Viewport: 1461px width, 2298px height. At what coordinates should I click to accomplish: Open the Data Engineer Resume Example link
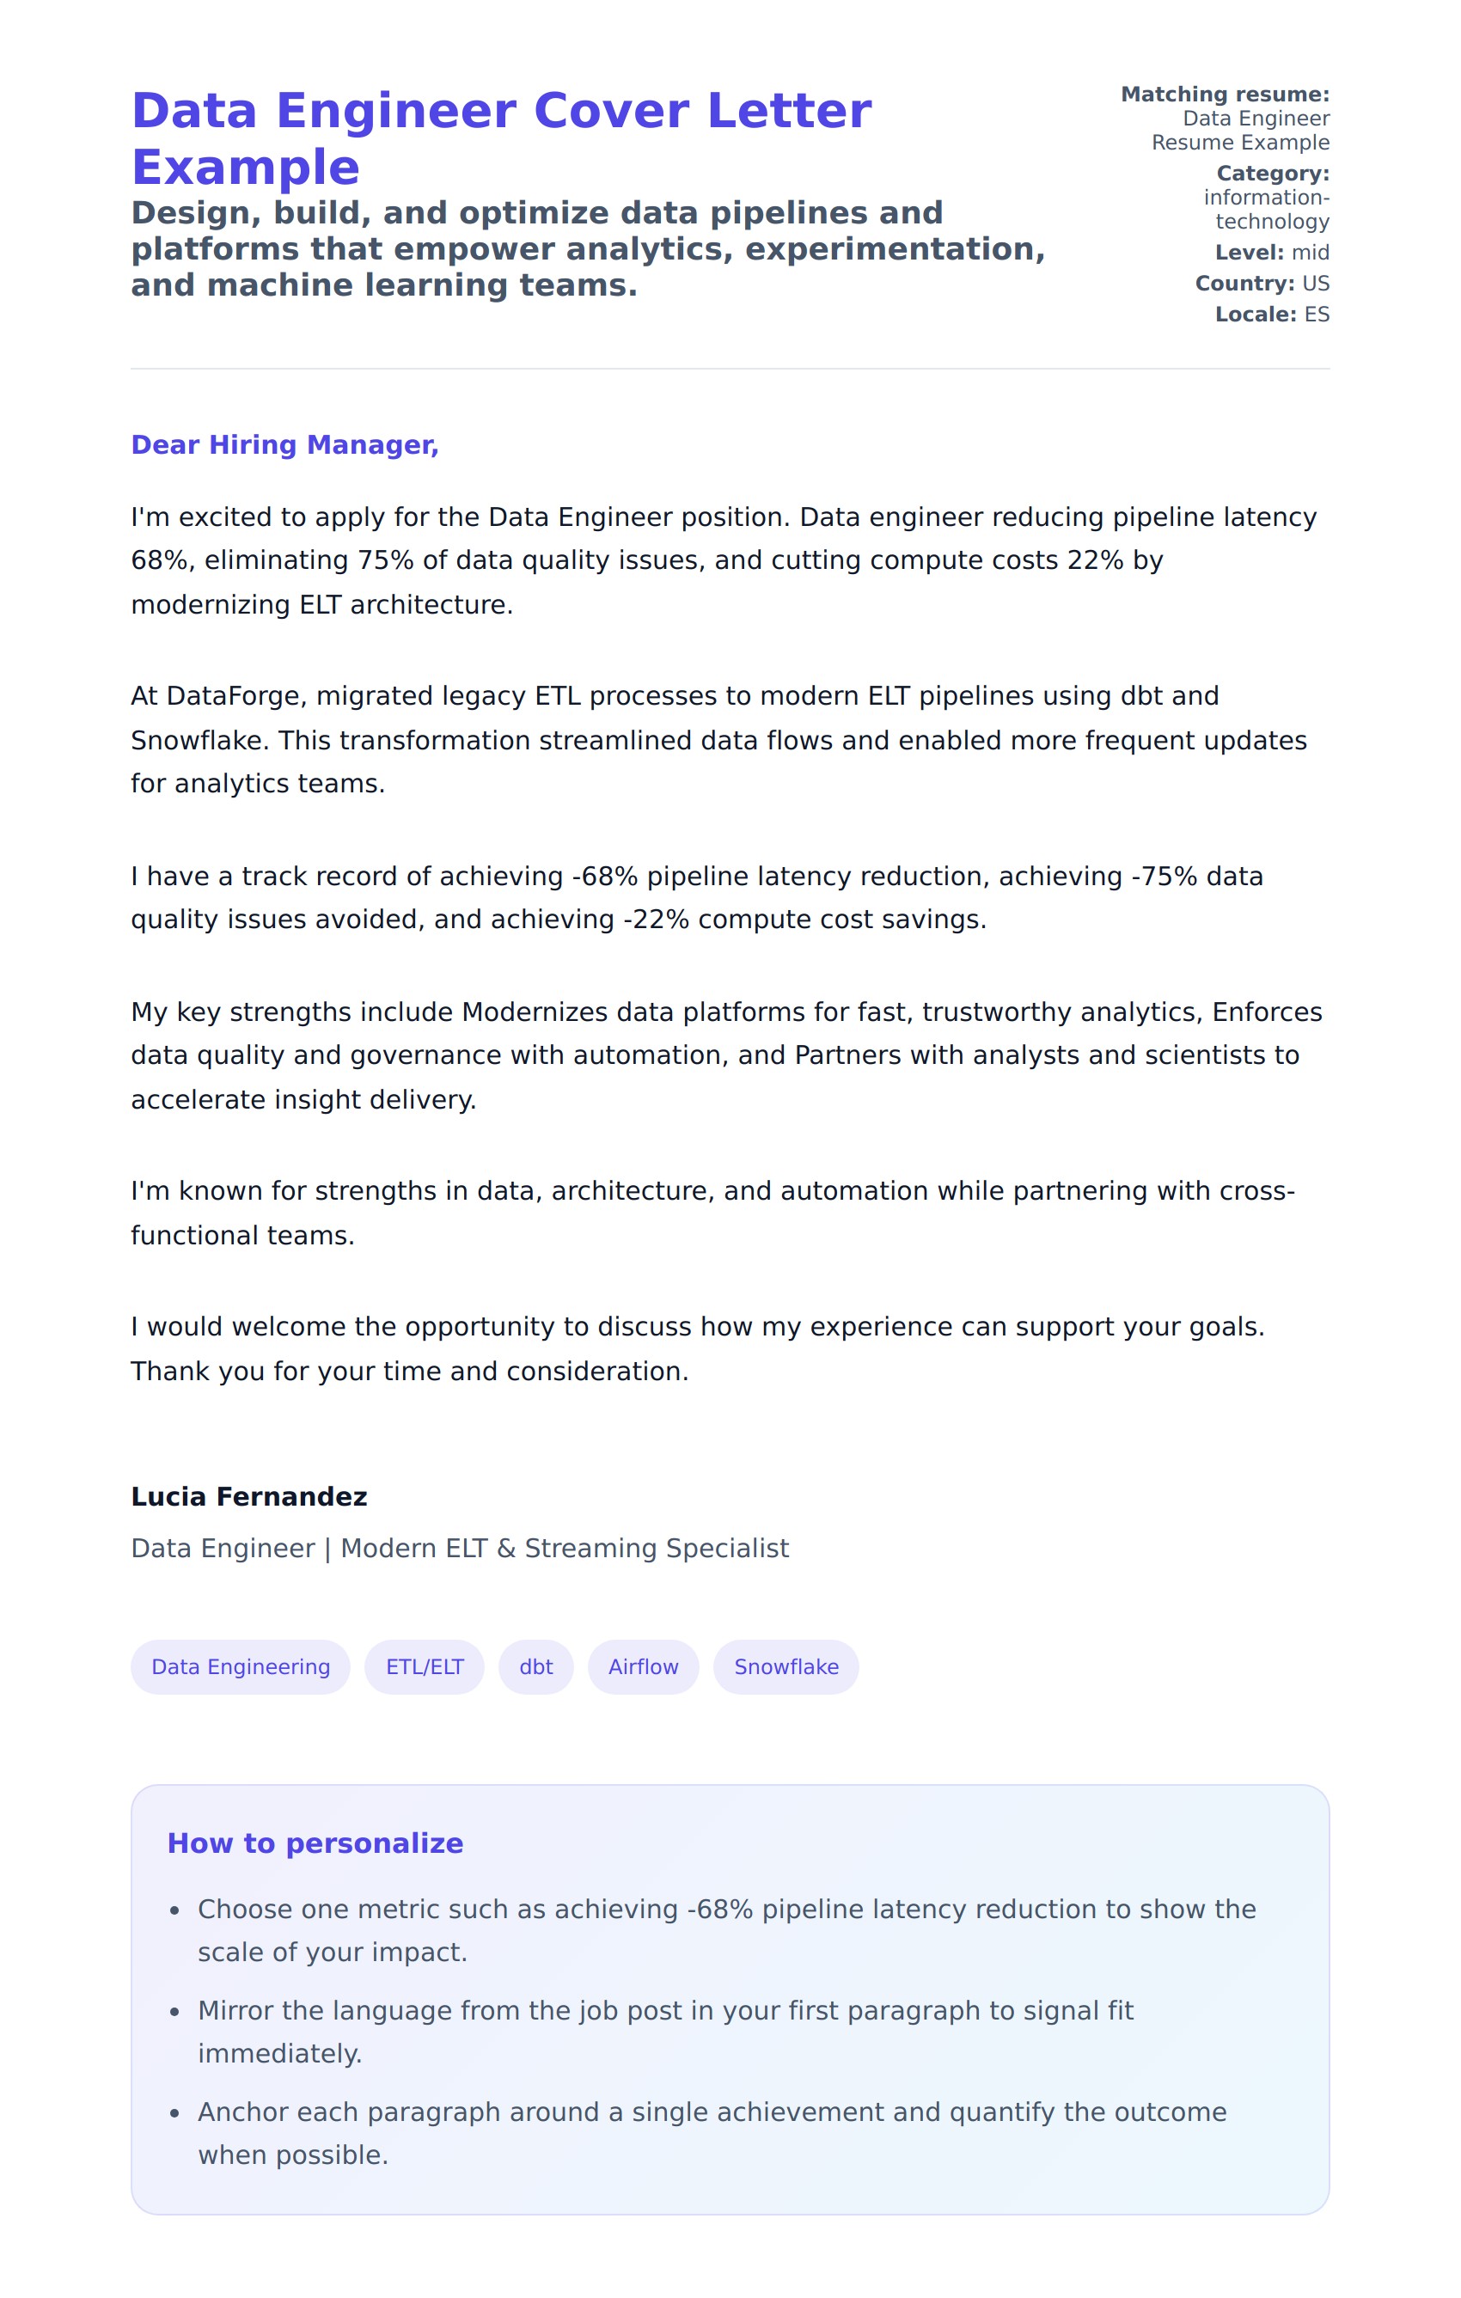tap(1239, 131)
